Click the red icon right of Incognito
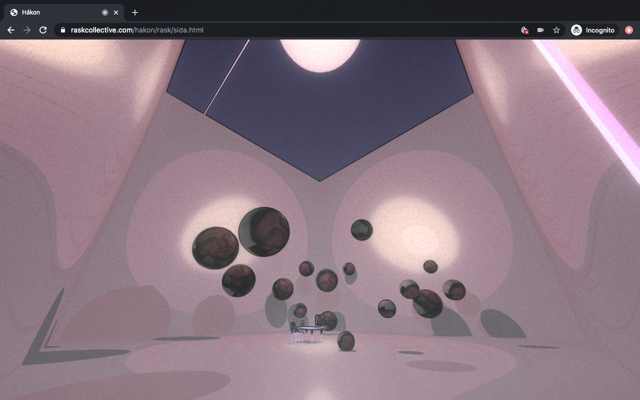 (x=629, y=30)
